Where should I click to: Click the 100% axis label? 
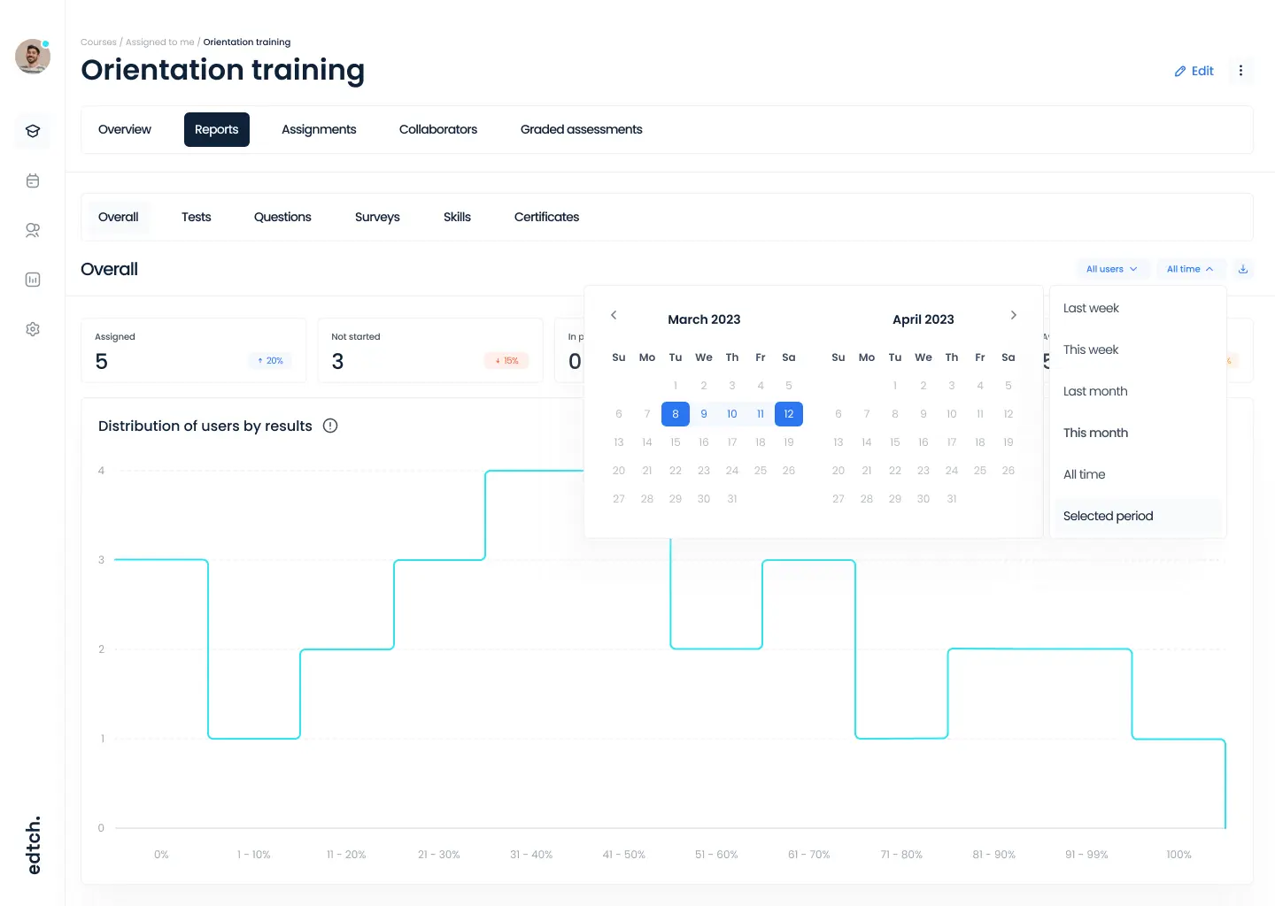pyautogui.click(x=1178, y=855)
